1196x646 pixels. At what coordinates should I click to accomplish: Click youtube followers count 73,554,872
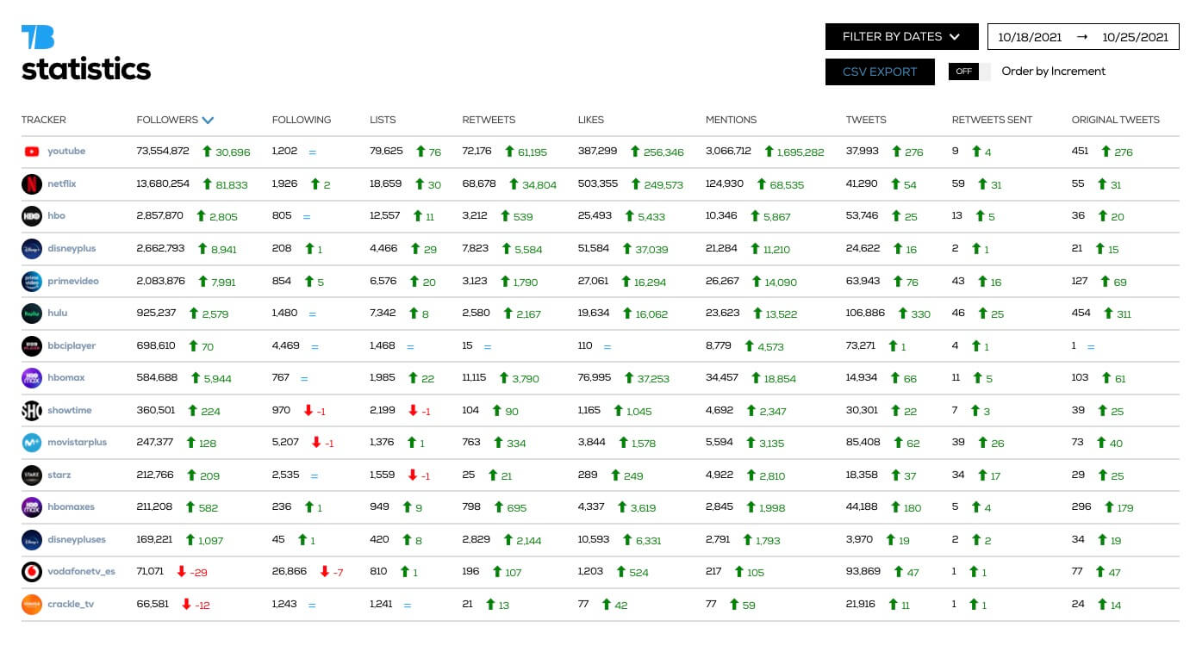(x=163, y=151)
